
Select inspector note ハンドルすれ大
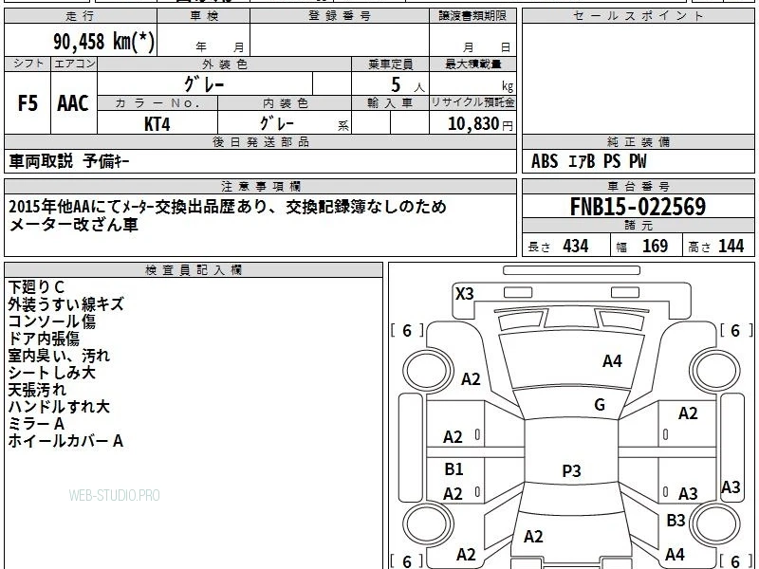click(x=59, y=407)
